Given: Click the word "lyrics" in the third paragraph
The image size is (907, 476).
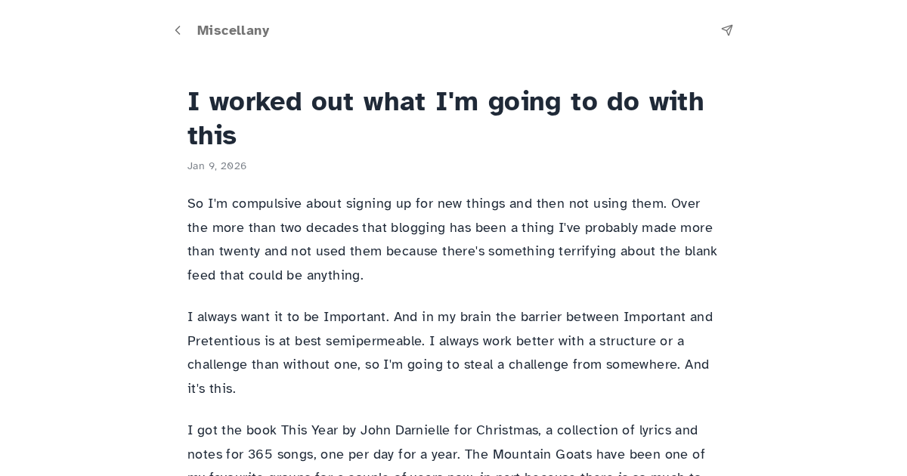Looking at the screenshot, I should (655, 431).
